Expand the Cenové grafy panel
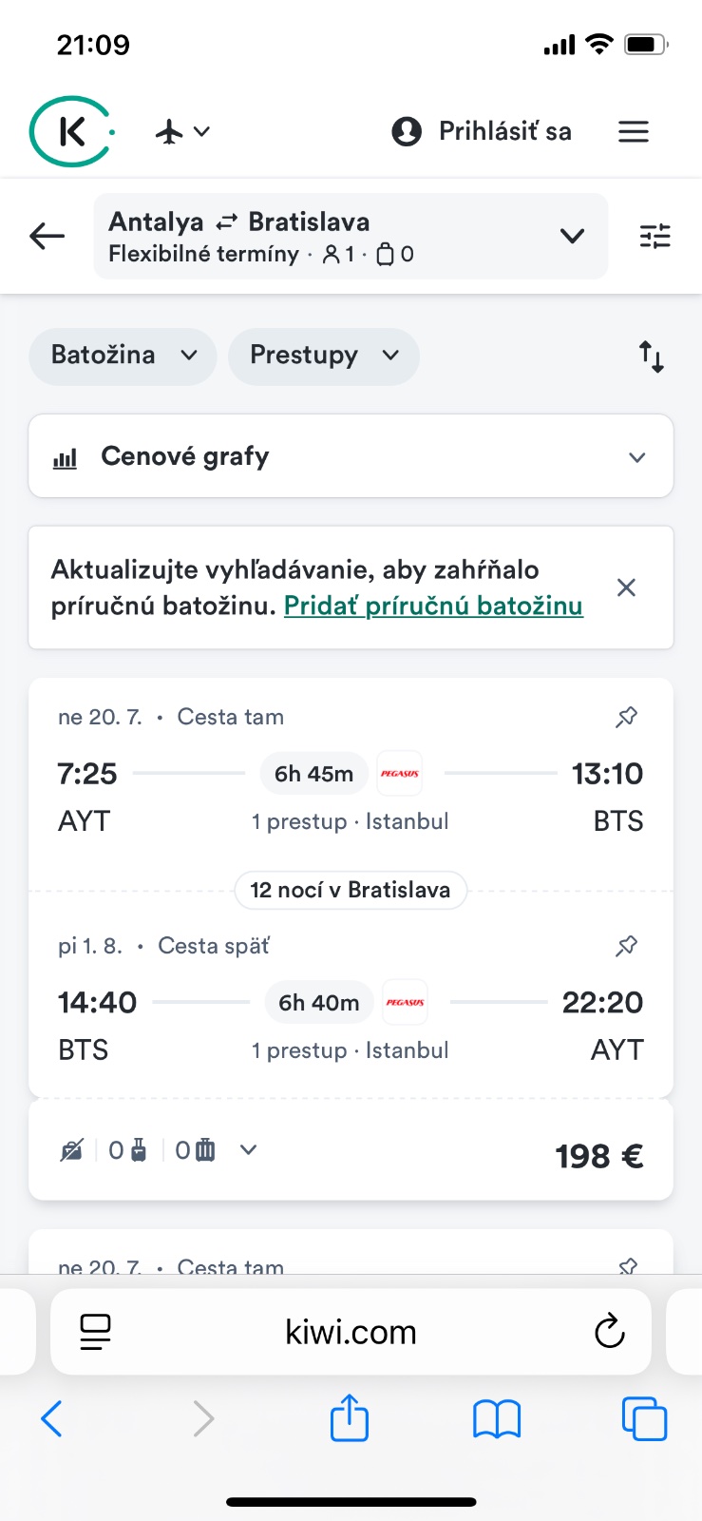 [351, 456]
